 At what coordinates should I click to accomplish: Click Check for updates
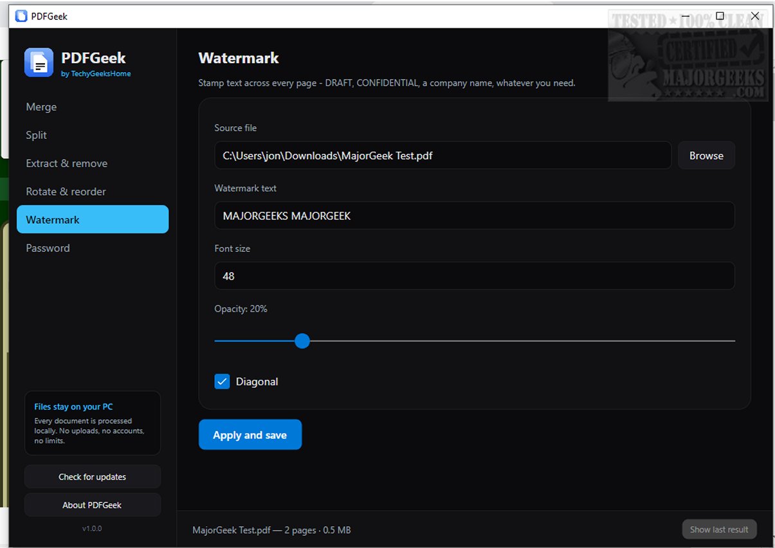pyautogui.click(x=93, y=477)
